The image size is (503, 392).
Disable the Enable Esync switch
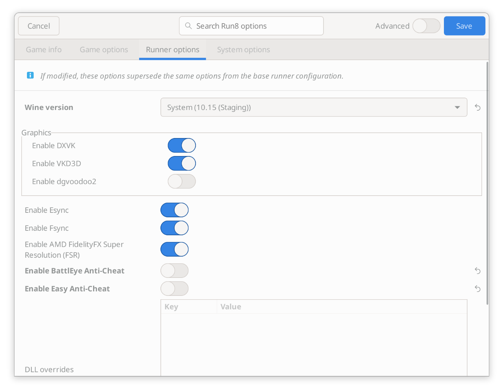tap(174, 210)
